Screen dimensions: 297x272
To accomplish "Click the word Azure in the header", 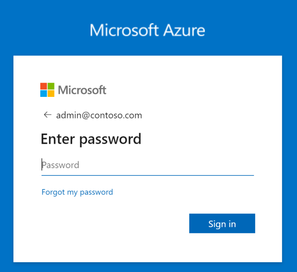I will pyautogui.click(x=184, y=30).
